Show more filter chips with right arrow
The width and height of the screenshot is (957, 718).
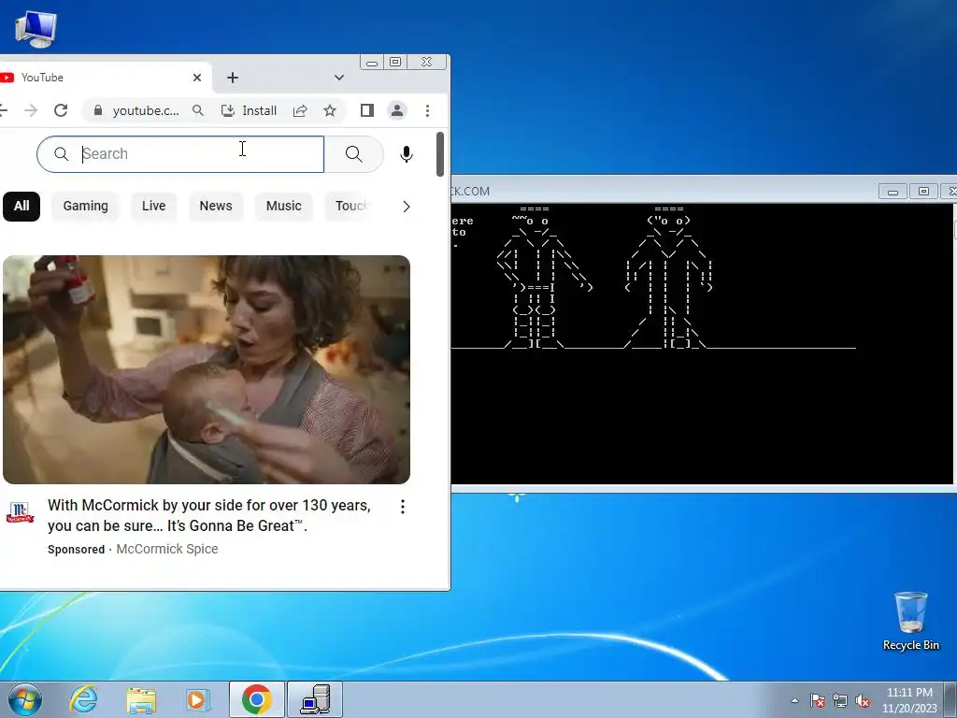click(407, 207)
